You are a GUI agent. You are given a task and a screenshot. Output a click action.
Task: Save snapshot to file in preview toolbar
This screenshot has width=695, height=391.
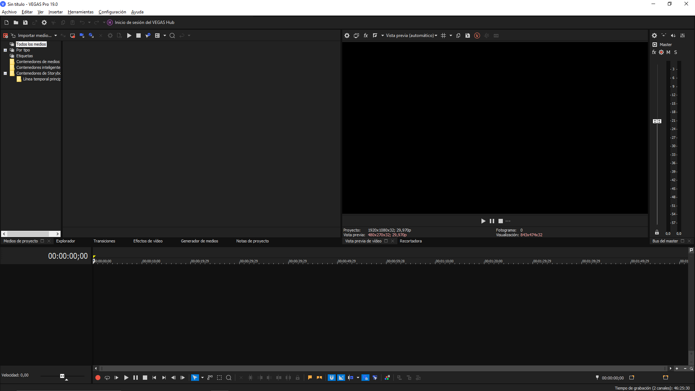pos(468,36)
